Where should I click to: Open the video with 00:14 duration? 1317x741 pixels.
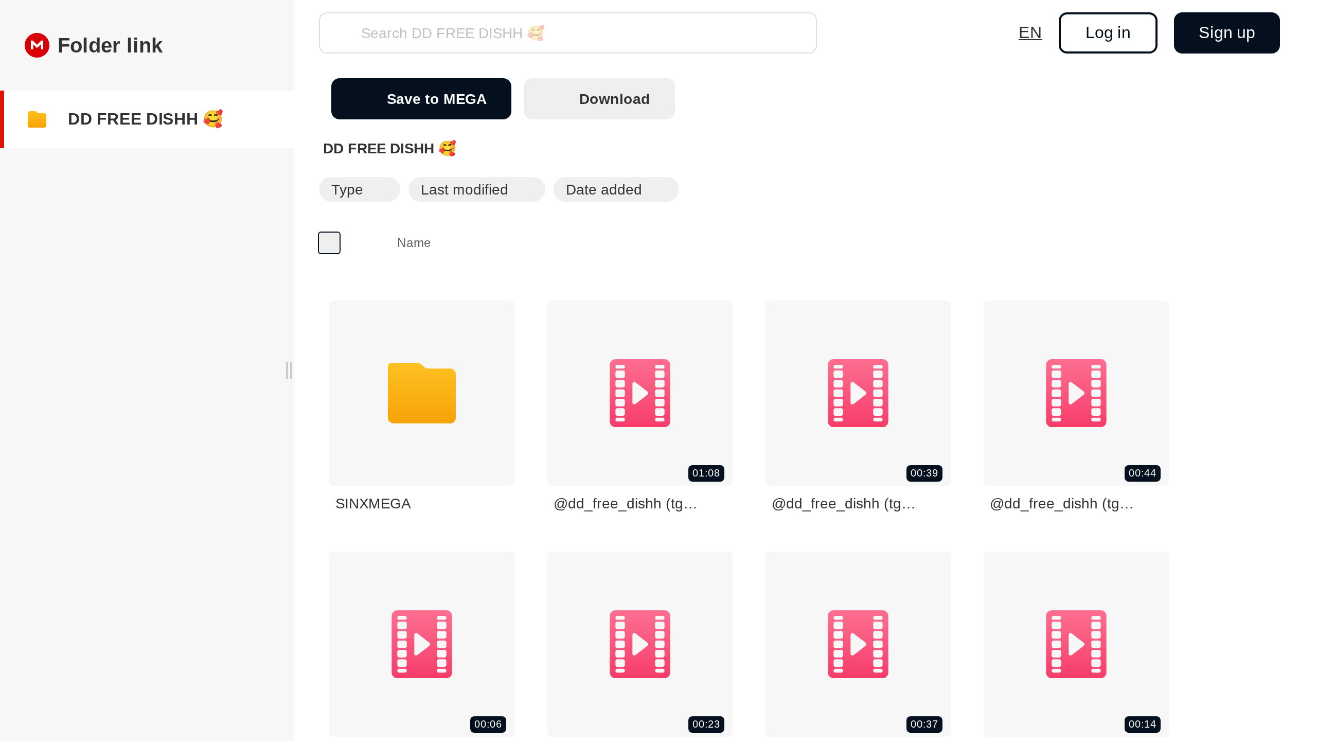coord(1076,644)
